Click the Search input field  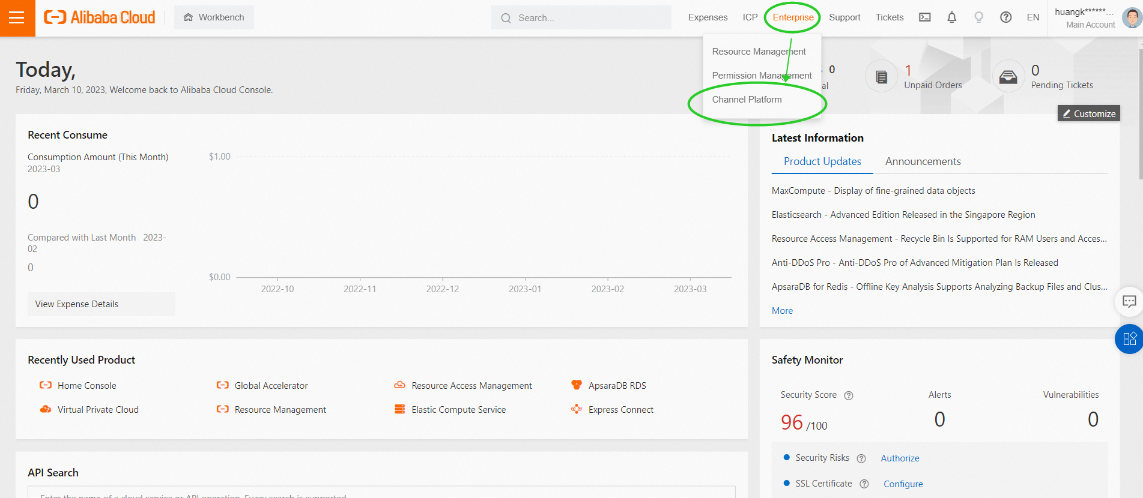tap(581, 17)
